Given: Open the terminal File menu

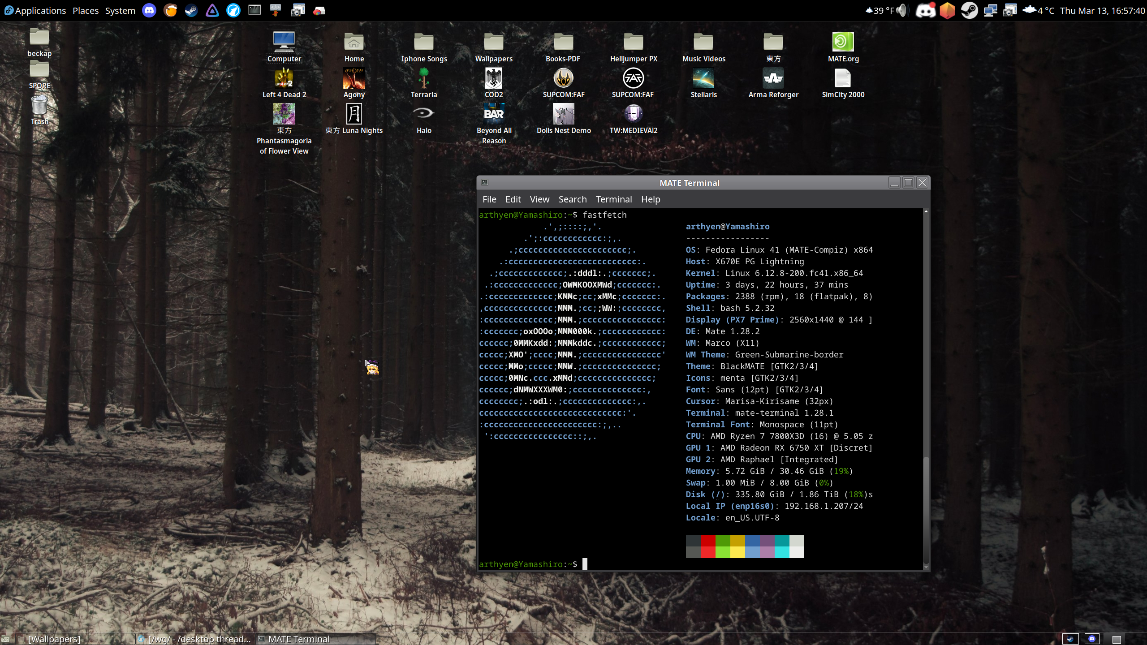Looking at the screenshot, I should coord(489,199).
